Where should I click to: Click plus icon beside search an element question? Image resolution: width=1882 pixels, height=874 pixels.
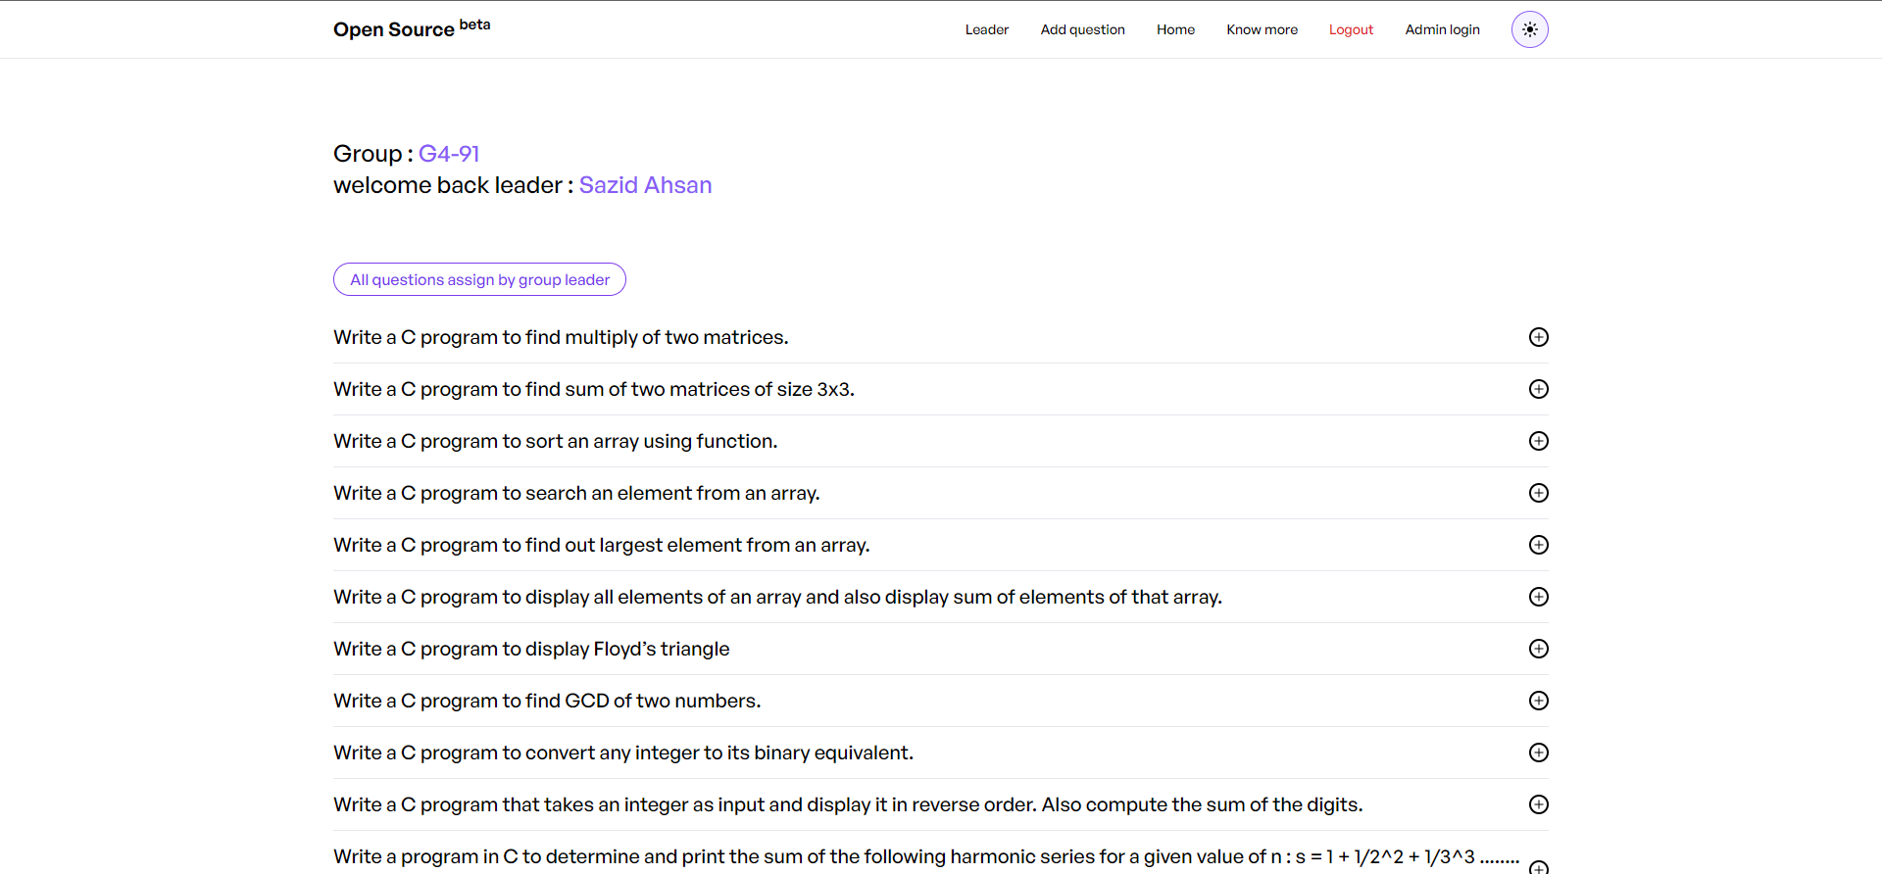(1539, 493)
